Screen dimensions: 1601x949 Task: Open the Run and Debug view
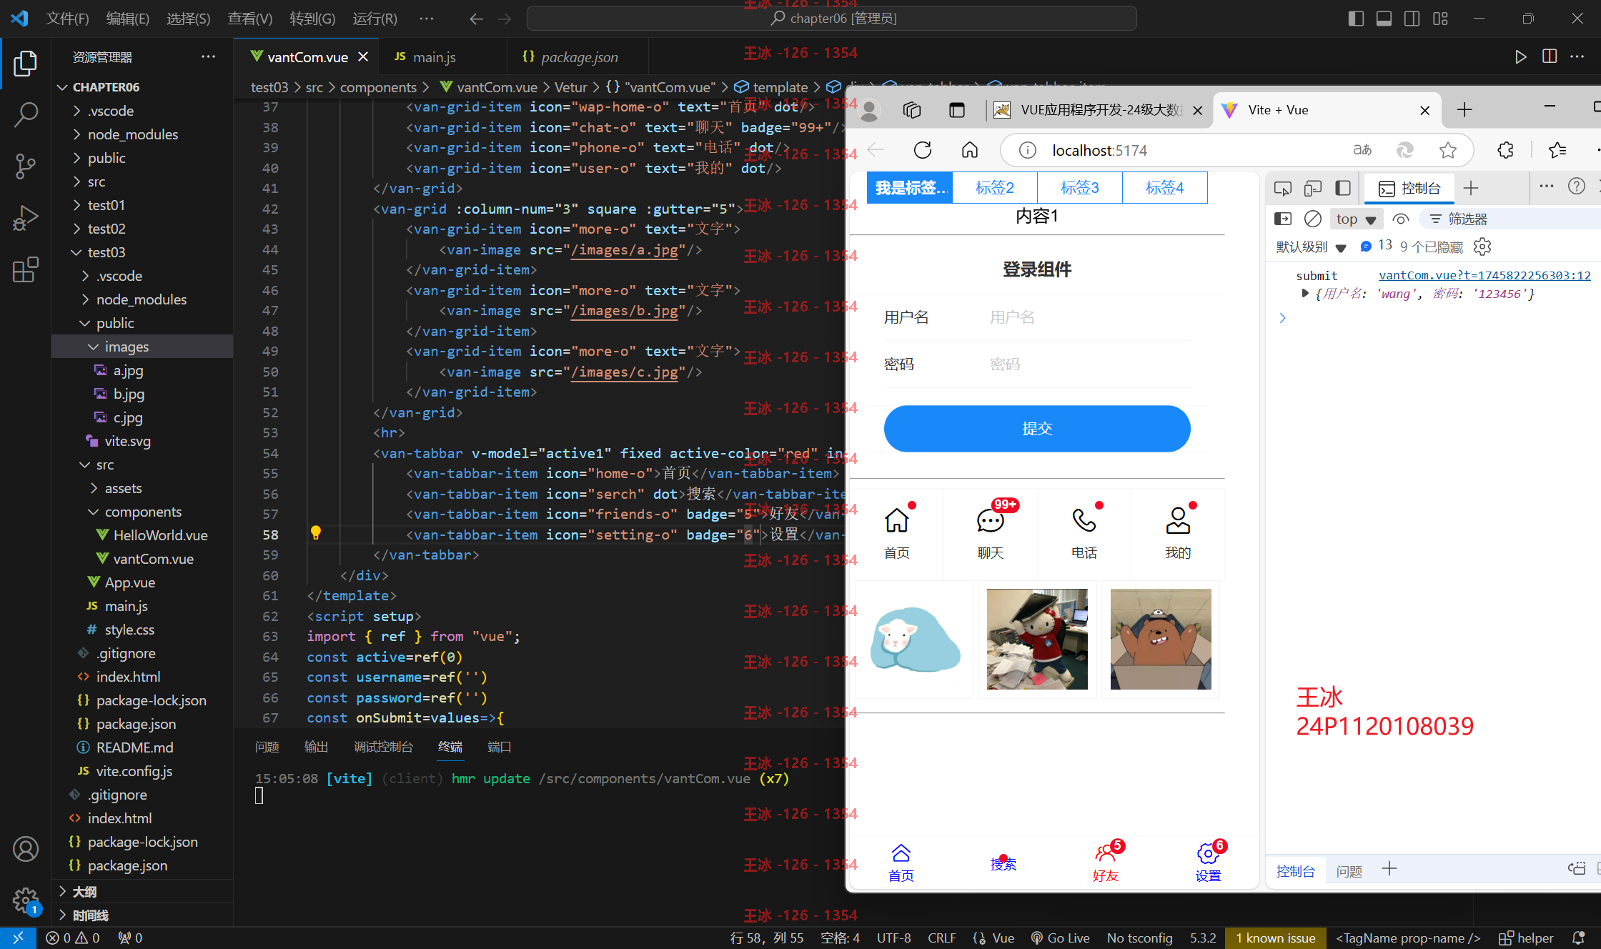point(25,218)
